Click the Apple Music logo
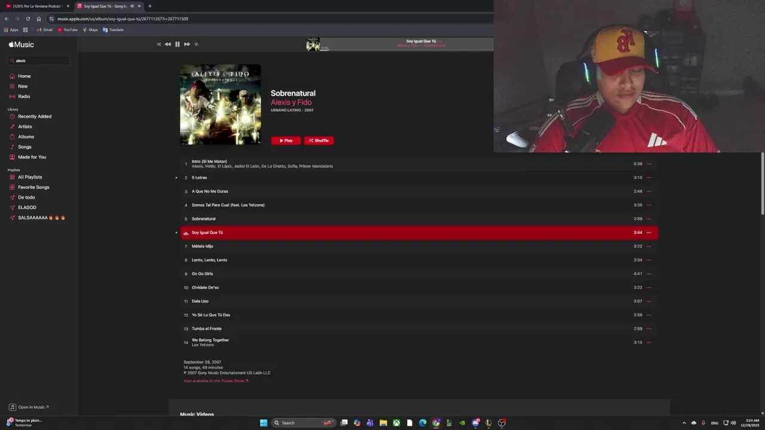Image resolution: width=765 pixels, height=430 pixels. point(22,44)
